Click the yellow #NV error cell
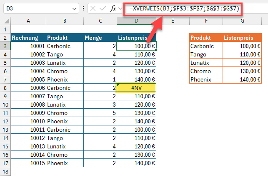 tap(137, 87)
